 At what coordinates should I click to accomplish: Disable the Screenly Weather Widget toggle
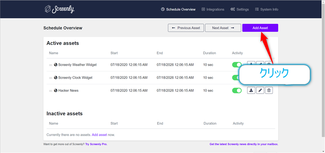(x=237, y=65)
